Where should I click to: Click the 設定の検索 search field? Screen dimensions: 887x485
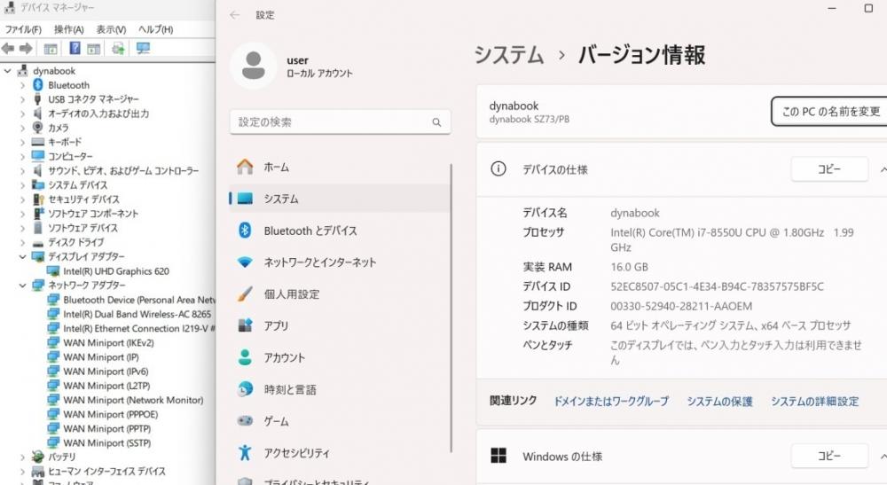coord(340,122)
